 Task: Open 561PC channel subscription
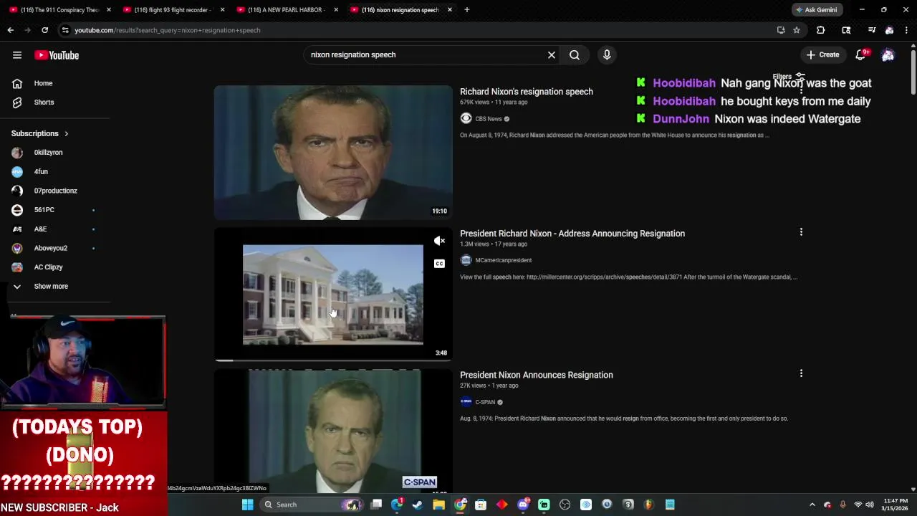(x=44, y=209)
